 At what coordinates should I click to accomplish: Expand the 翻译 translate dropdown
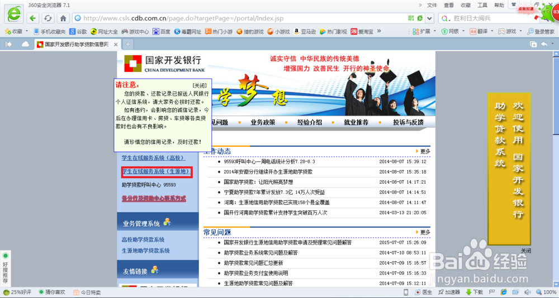coord(491,31)
